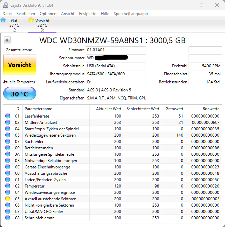Click status icon for 09 Betriebsstunden row
Screen dimensions: 225x227
pyautogui.click(x=8, y=148)
